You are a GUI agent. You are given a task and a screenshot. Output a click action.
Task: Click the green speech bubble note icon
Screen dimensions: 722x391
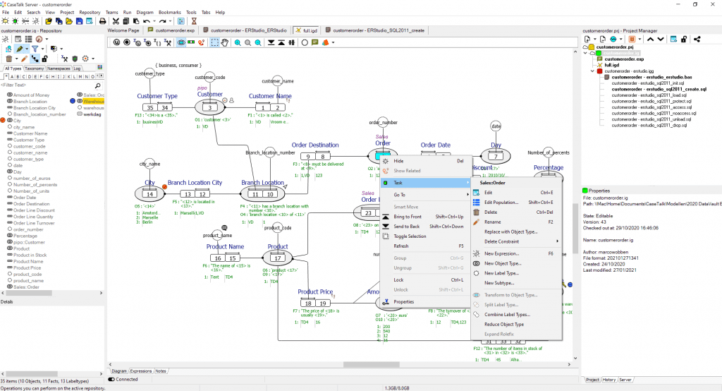pyautogui.click(x=315, y=42)
